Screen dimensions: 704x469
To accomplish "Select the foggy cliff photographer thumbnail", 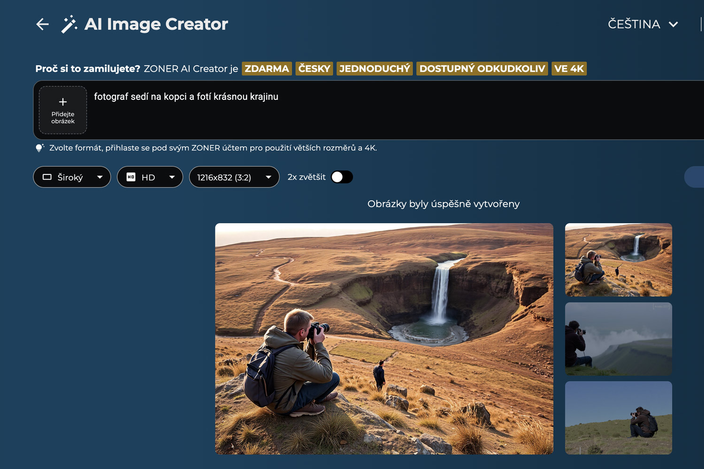I will tap(618, 339).
